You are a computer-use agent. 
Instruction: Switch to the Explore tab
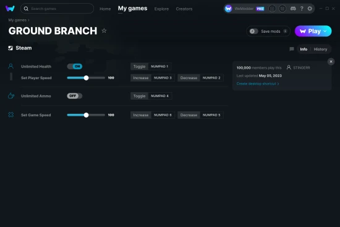161,9
